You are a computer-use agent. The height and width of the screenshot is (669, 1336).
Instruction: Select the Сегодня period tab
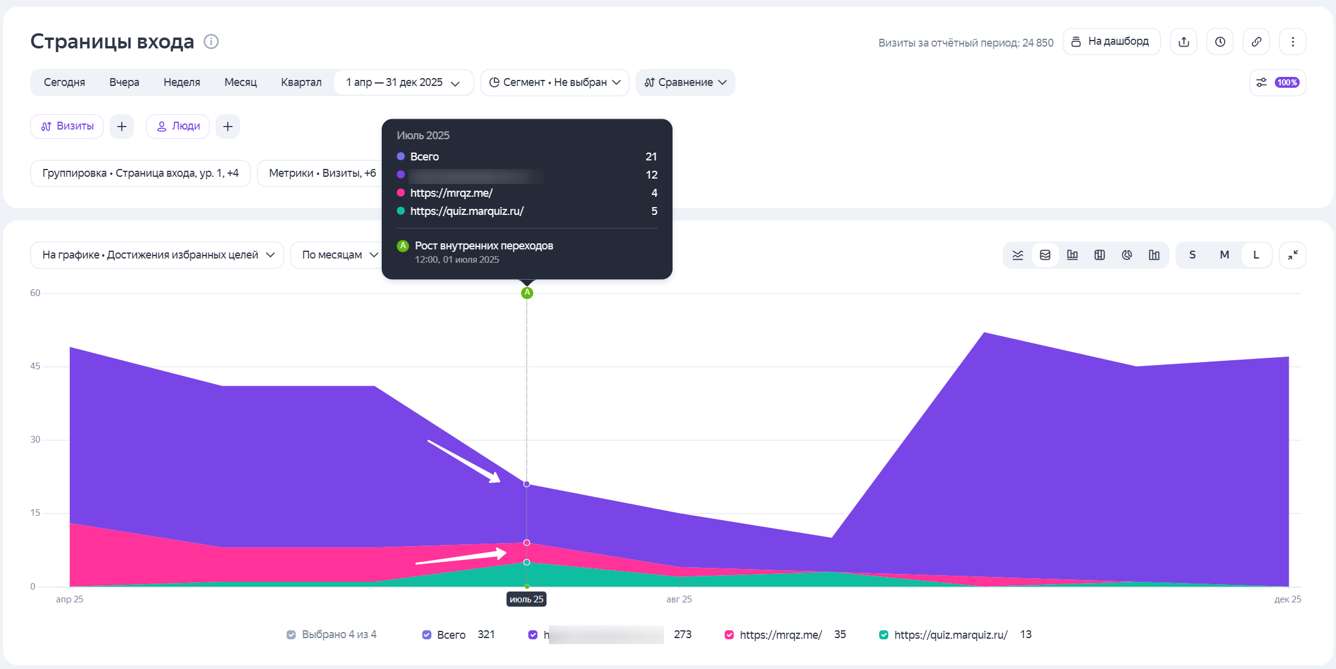coord(64,82)
